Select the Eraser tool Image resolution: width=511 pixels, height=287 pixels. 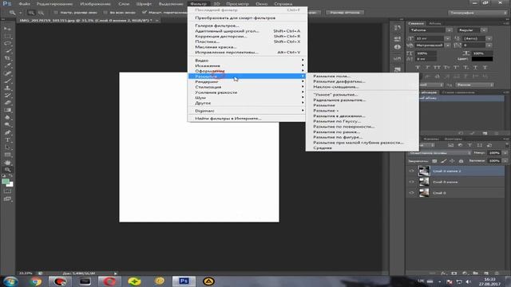[x=7, y=103]
